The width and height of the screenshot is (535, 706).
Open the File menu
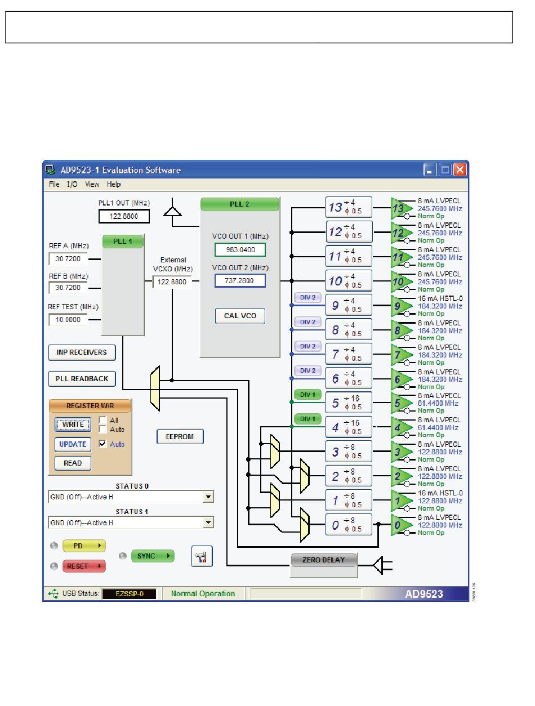pos(54,184)
